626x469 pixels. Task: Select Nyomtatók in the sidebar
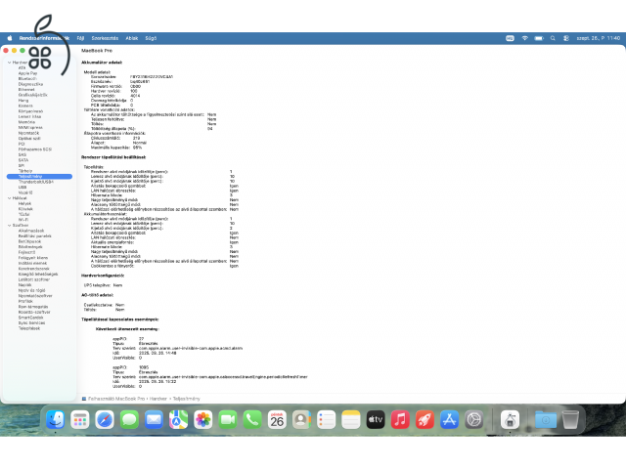(x=28, y=133)
